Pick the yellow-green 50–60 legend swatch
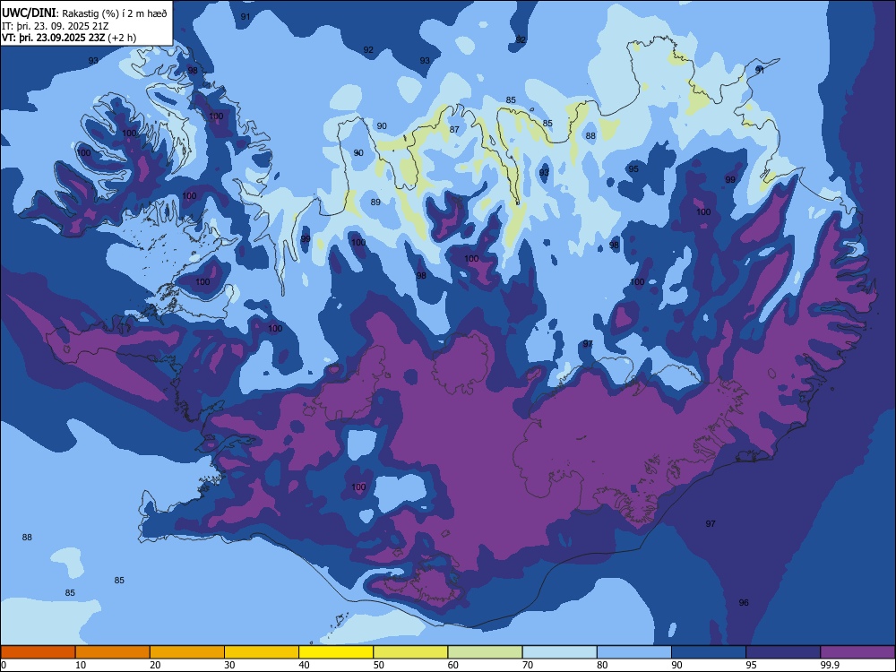Screen dimensions: 896x672 [x=411, y=652]
